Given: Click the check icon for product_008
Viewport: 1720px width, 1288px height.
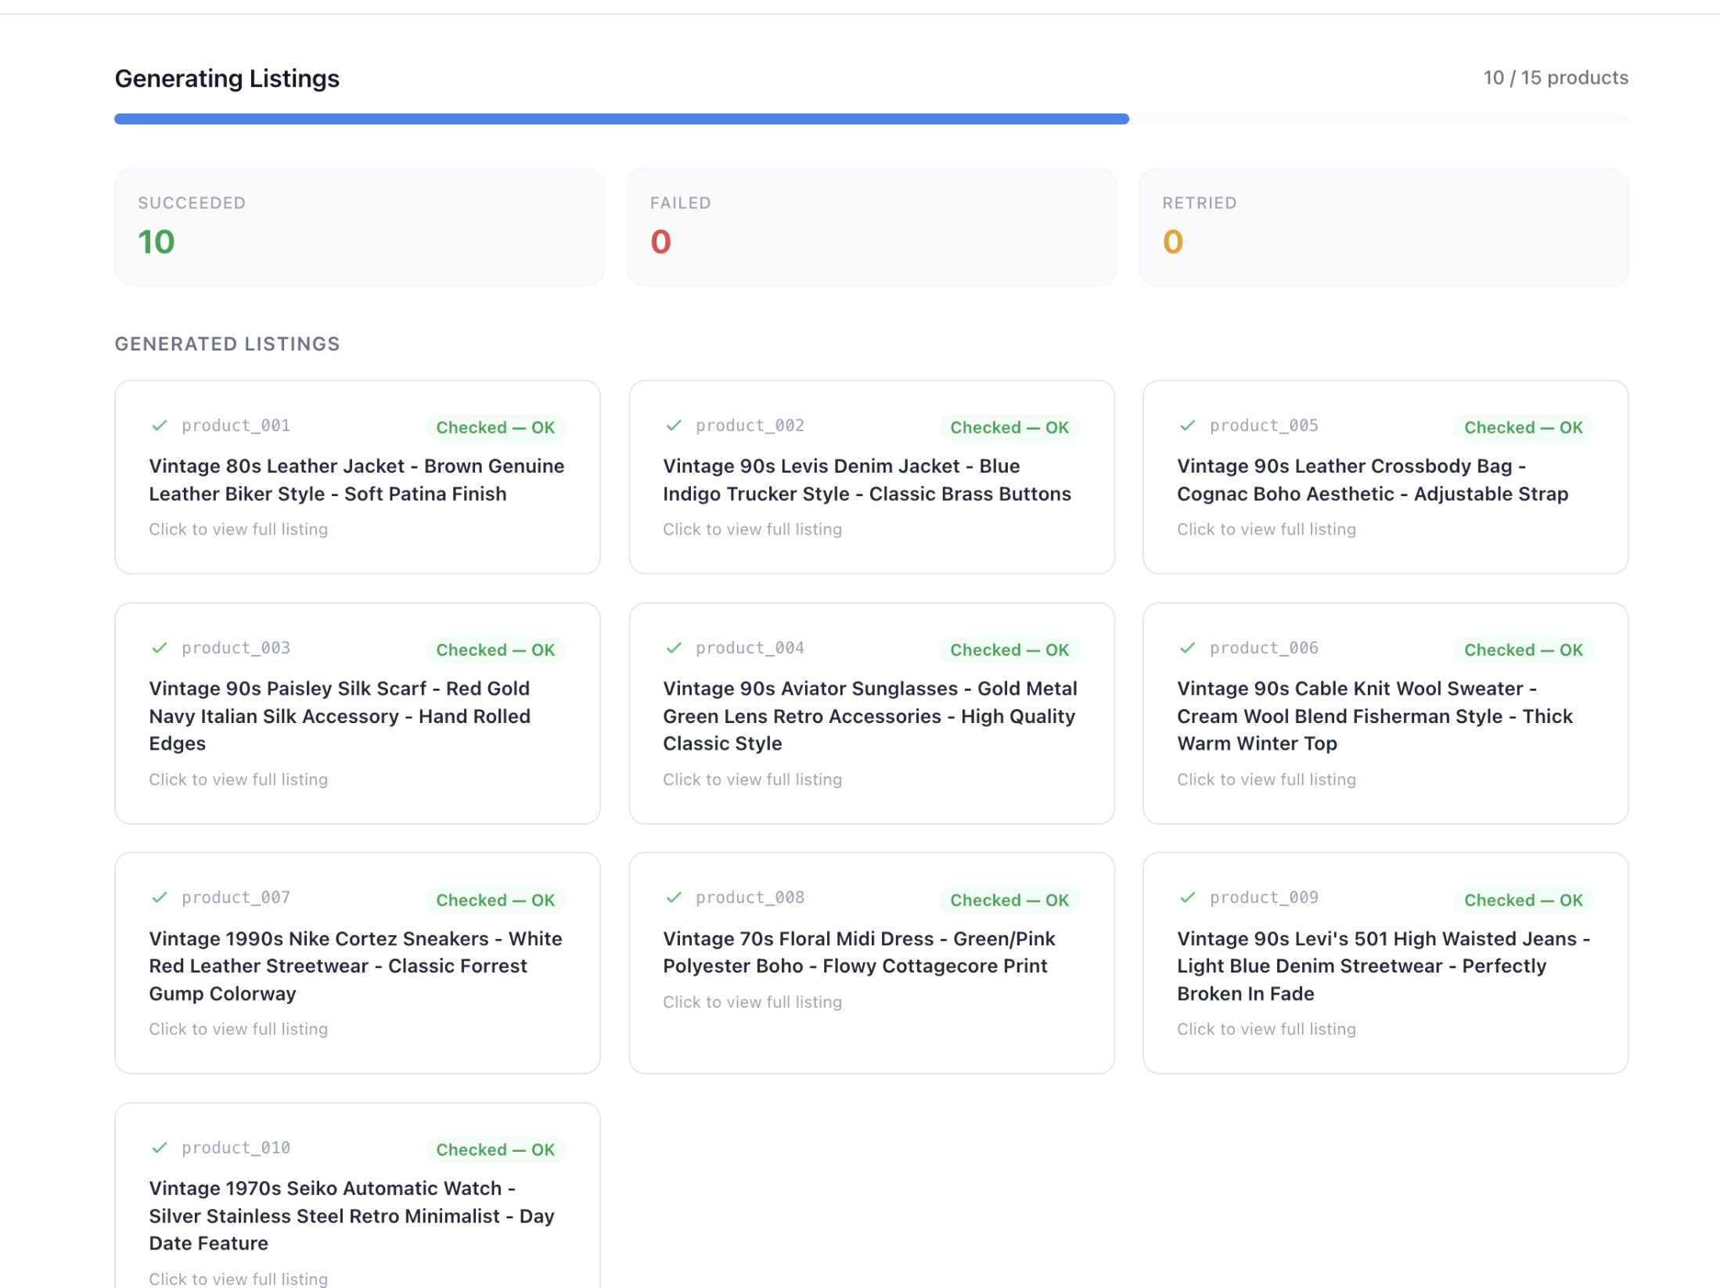Looking at the screenshot, I should (x=674, y=898).
